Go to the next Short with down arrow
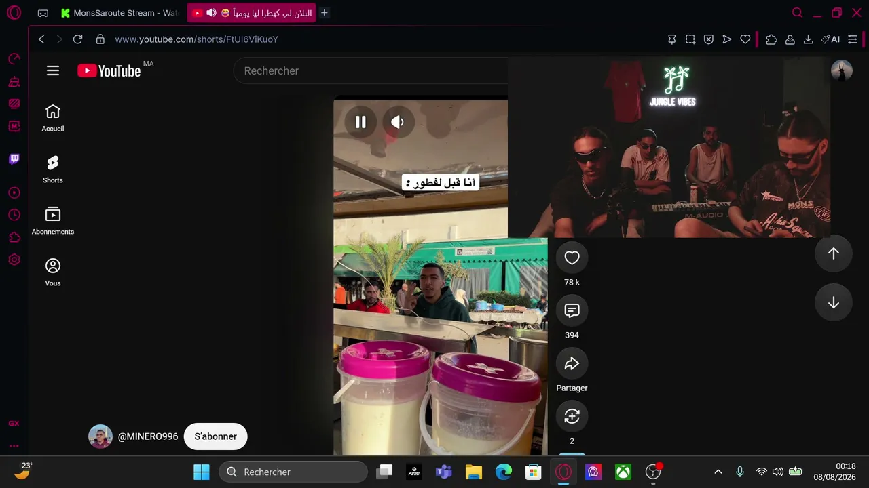 point(834,303)
